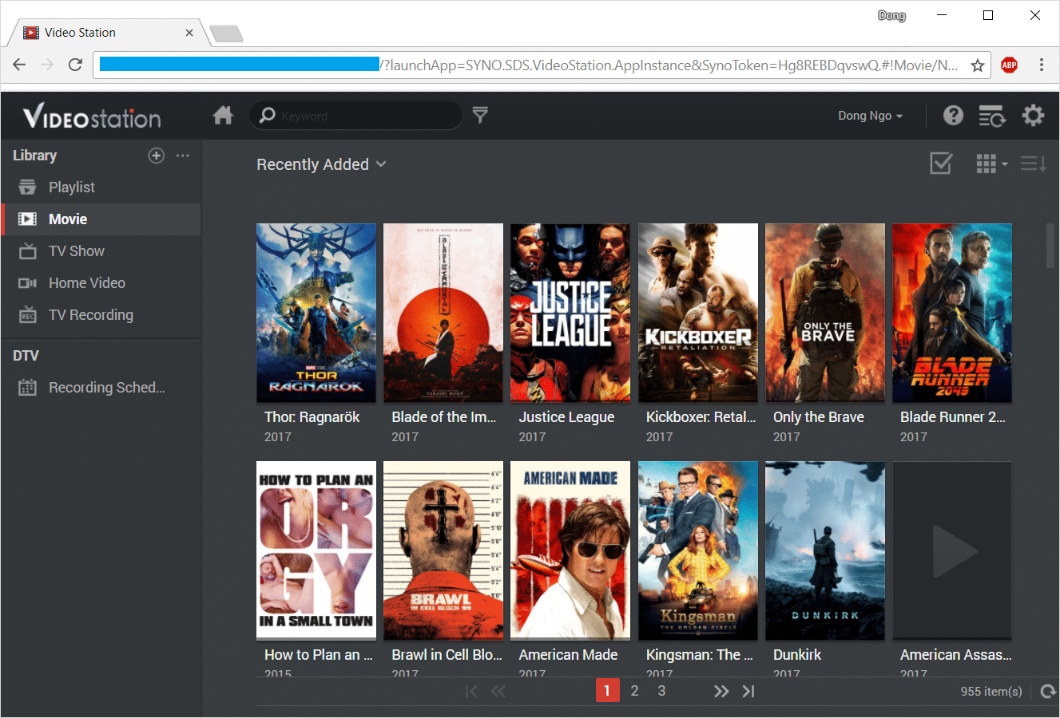The image size is (1060, 718).
Task: Open the Playlist section
Action: click(x=101, y=187)
